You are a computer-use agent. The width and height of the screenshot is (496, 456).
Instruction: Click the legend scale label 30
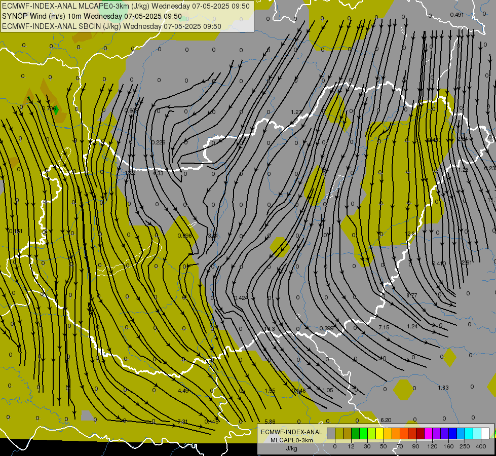(367, 446)
